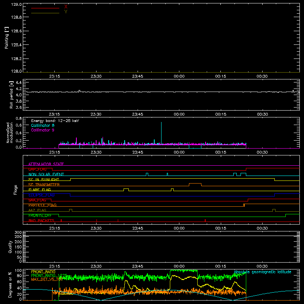This screenshot has height=304, width=304.
Task: Click the GAP_FLAG label
Action: (37, 169)
